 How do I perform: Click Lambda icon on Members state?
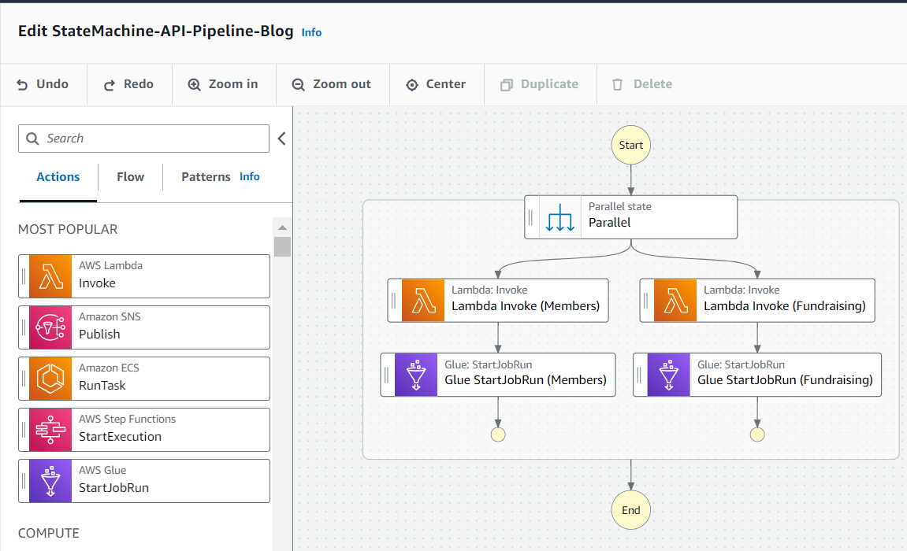coord(423,301)
